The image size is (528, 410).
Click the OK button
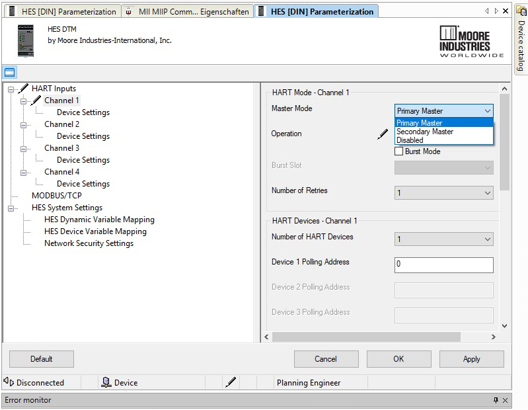[x=398, y=359]
